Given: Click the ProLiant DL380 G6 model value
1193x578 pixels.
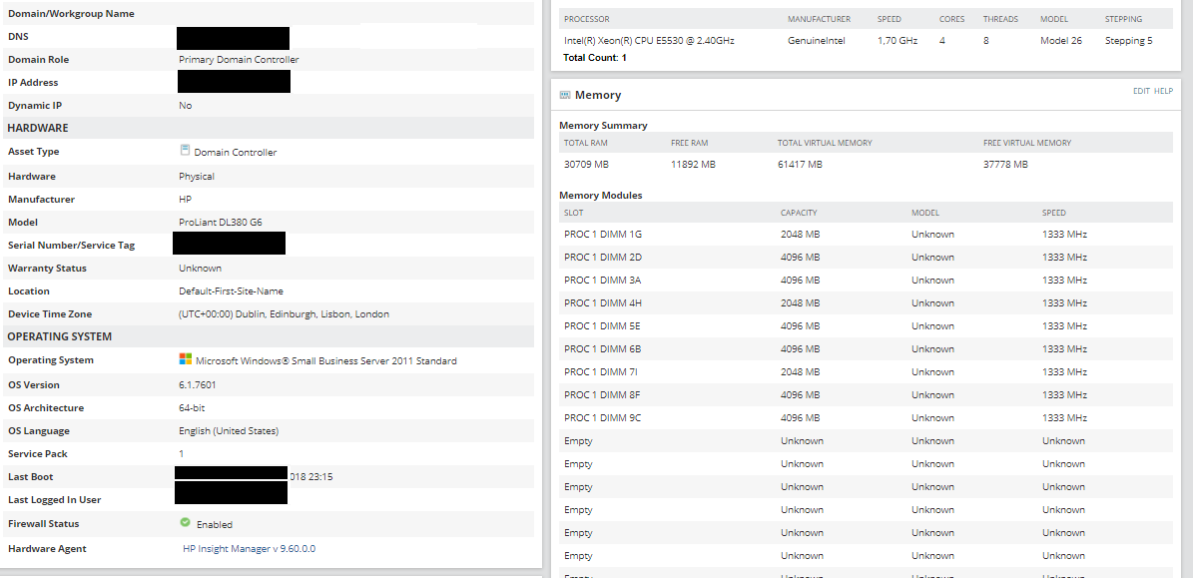Looking at the screenshot, I should (x=221, y=223).
